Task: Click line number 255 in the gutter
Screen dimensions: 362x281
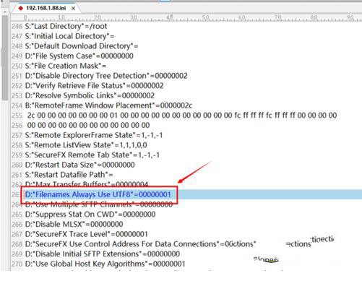Action: [x=17, y=116]
